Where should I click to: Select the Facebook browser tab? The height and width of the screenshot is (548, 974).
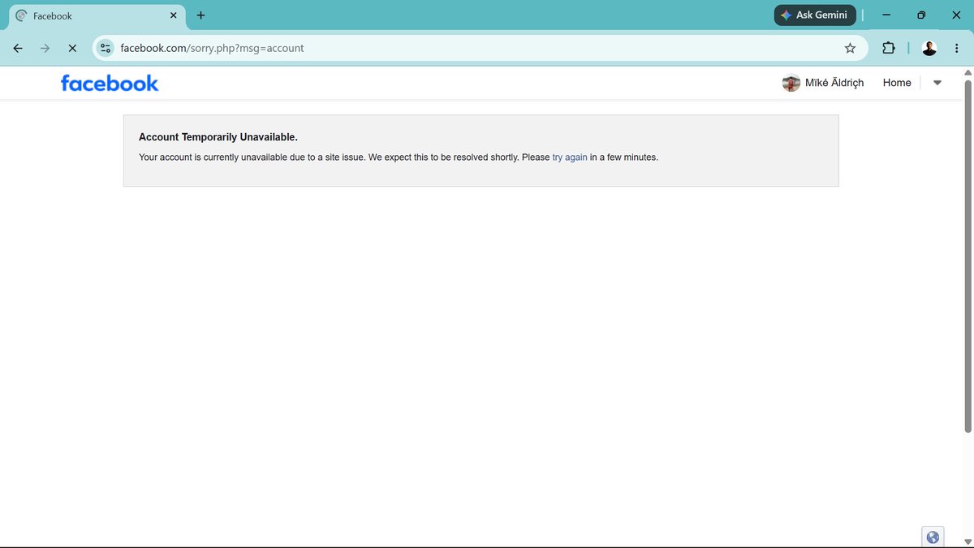97,15
